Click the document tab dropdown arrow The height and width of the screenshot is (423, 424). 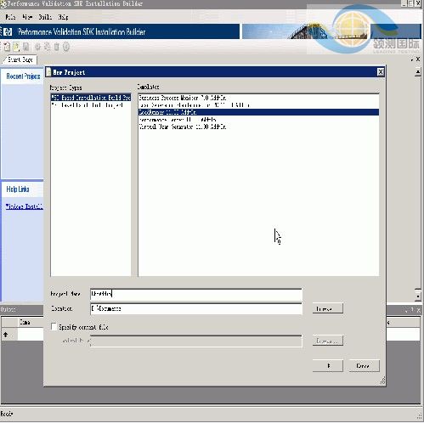(x=411, y=59)
